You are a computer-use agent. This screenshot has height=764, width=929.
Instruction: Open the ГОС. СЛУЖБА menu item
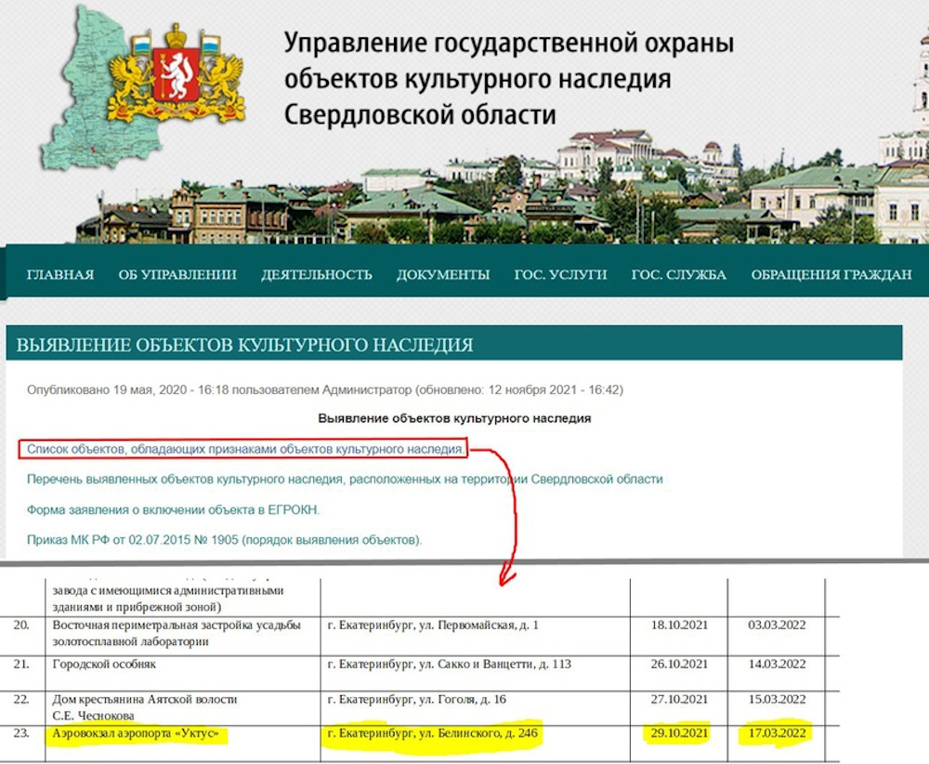pyautogui.click(x=679, y=274)
